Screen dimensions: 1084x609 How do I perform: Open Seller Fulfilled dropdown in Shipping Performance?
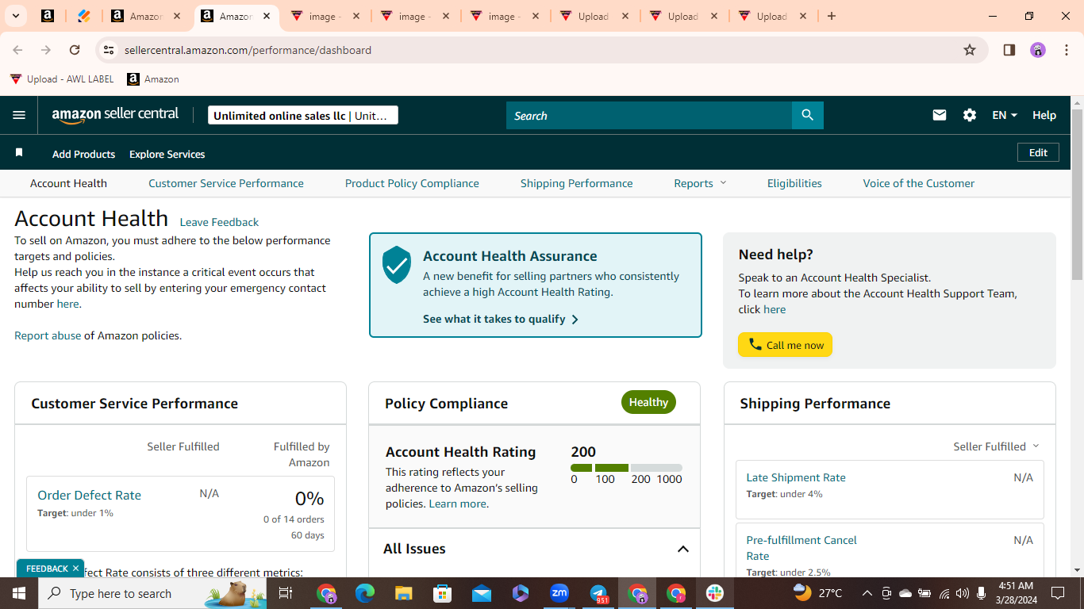(x=996, y=446)
